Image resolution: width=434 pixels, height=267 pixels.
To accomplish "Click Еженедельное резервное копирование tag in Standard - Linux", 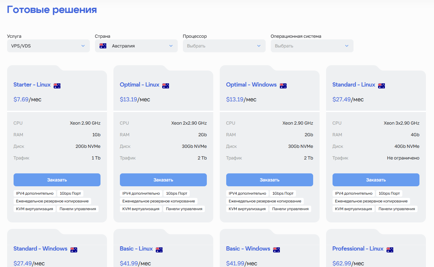I will click(x=371, y=201).
